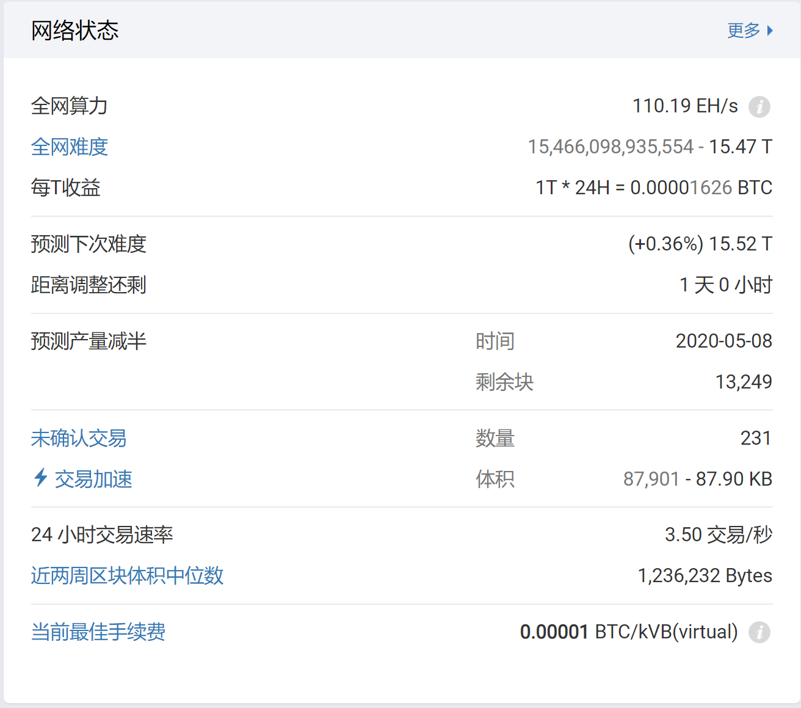The width and height of the screenshot is (801, 708).
Task: Click the 全网算力 label
Action: [x=70, y=106]
